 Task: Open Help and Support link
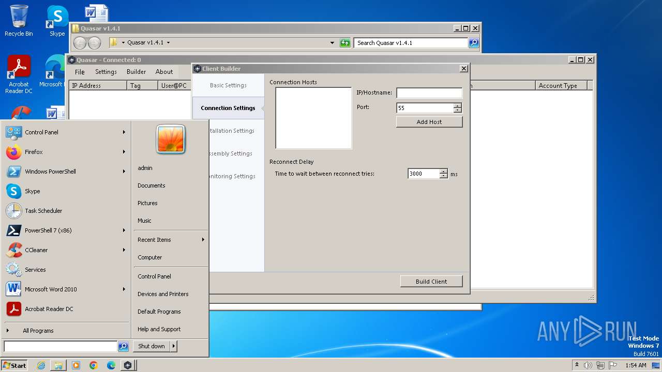[159, 329]
